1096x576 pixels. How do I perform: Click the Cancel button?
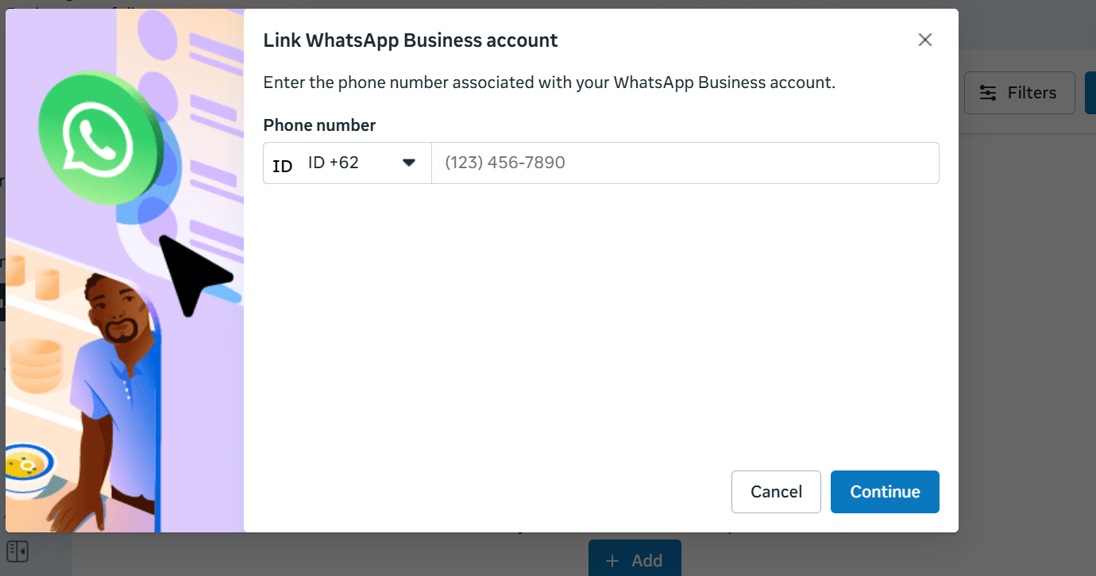[x=776, y=492]
